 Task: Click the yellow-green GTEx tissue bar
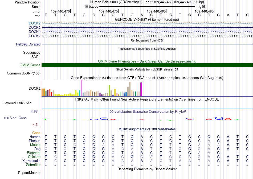pyautogui.click(x=109, y=90)
